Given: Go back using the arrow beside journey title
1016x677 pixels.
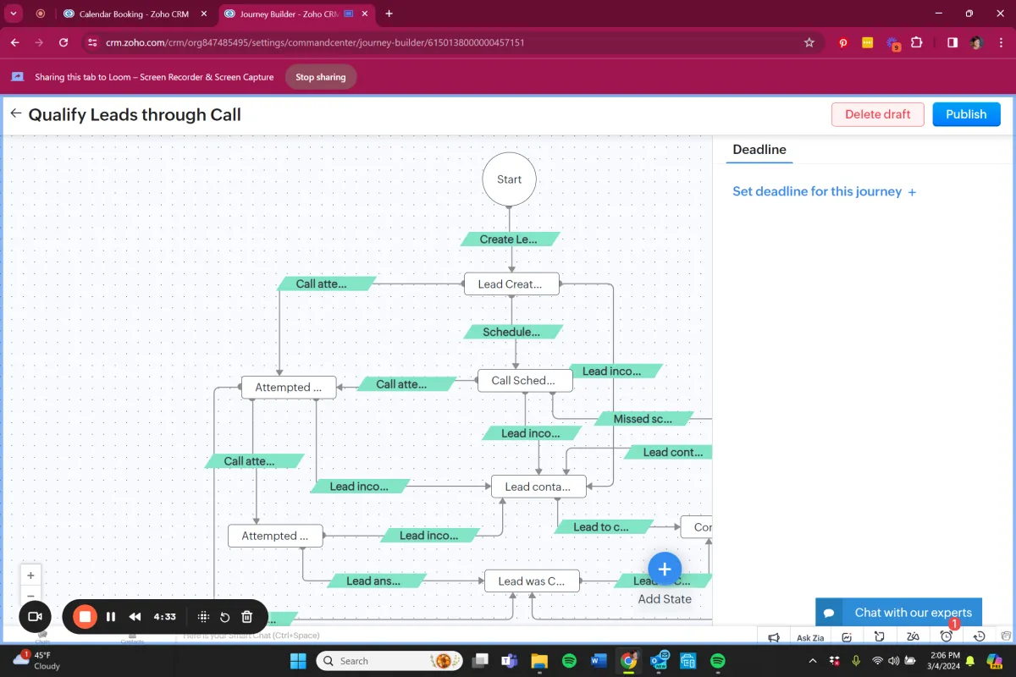Looking at the screenshot, I should pyautogui.click(x=15, y=113).
